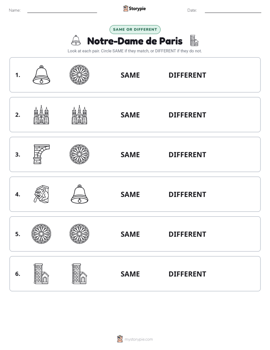Screen dimensions: 270x350
Task: Choose DIFFERENT for pair 3
Action: (187, 155)
